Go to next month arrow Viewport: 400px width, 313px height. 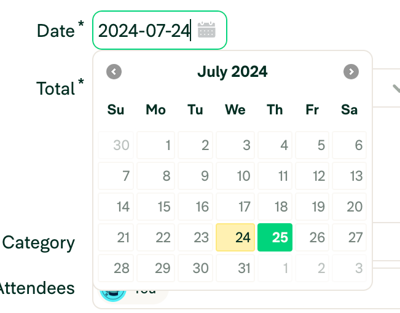tap(351, 71)
